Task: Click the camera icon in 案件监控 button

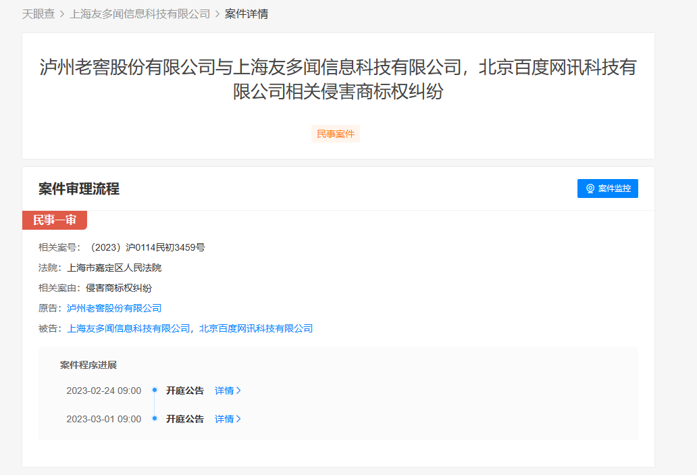Action: (590, 189)
